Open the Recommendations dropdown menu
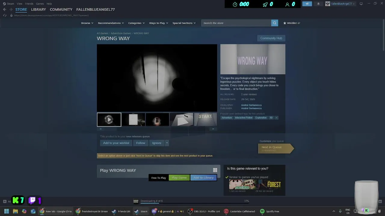This screenshot has width=385, height=216. coord(111,23)
